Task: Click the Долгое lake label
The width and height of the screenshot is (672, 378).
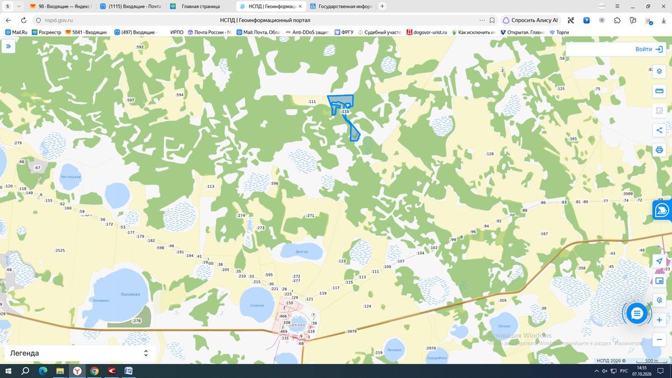Action: 302,251
